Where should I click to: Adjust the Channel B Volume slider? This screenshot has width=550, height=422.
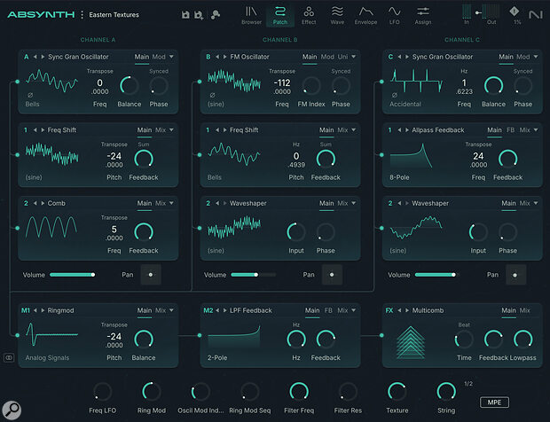pos(254,275)
